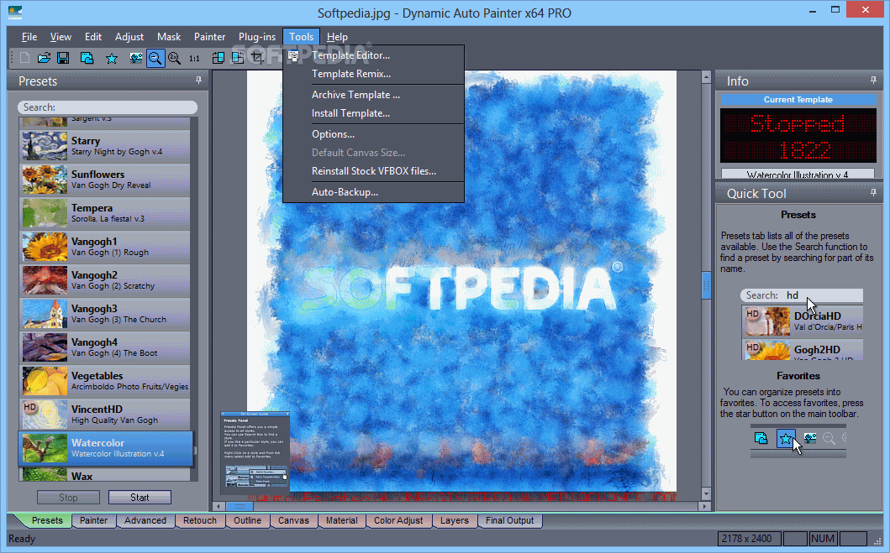This screenshot has height=553, width=890.
Task: Click the New document toolbar icon
Action: tap(24, 58)
